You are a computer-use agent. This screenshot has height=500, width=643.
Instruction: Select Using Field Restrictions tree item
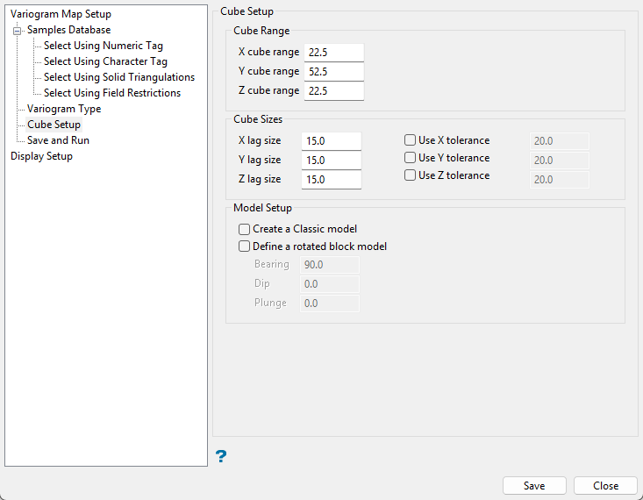click(x=111, y=93)
